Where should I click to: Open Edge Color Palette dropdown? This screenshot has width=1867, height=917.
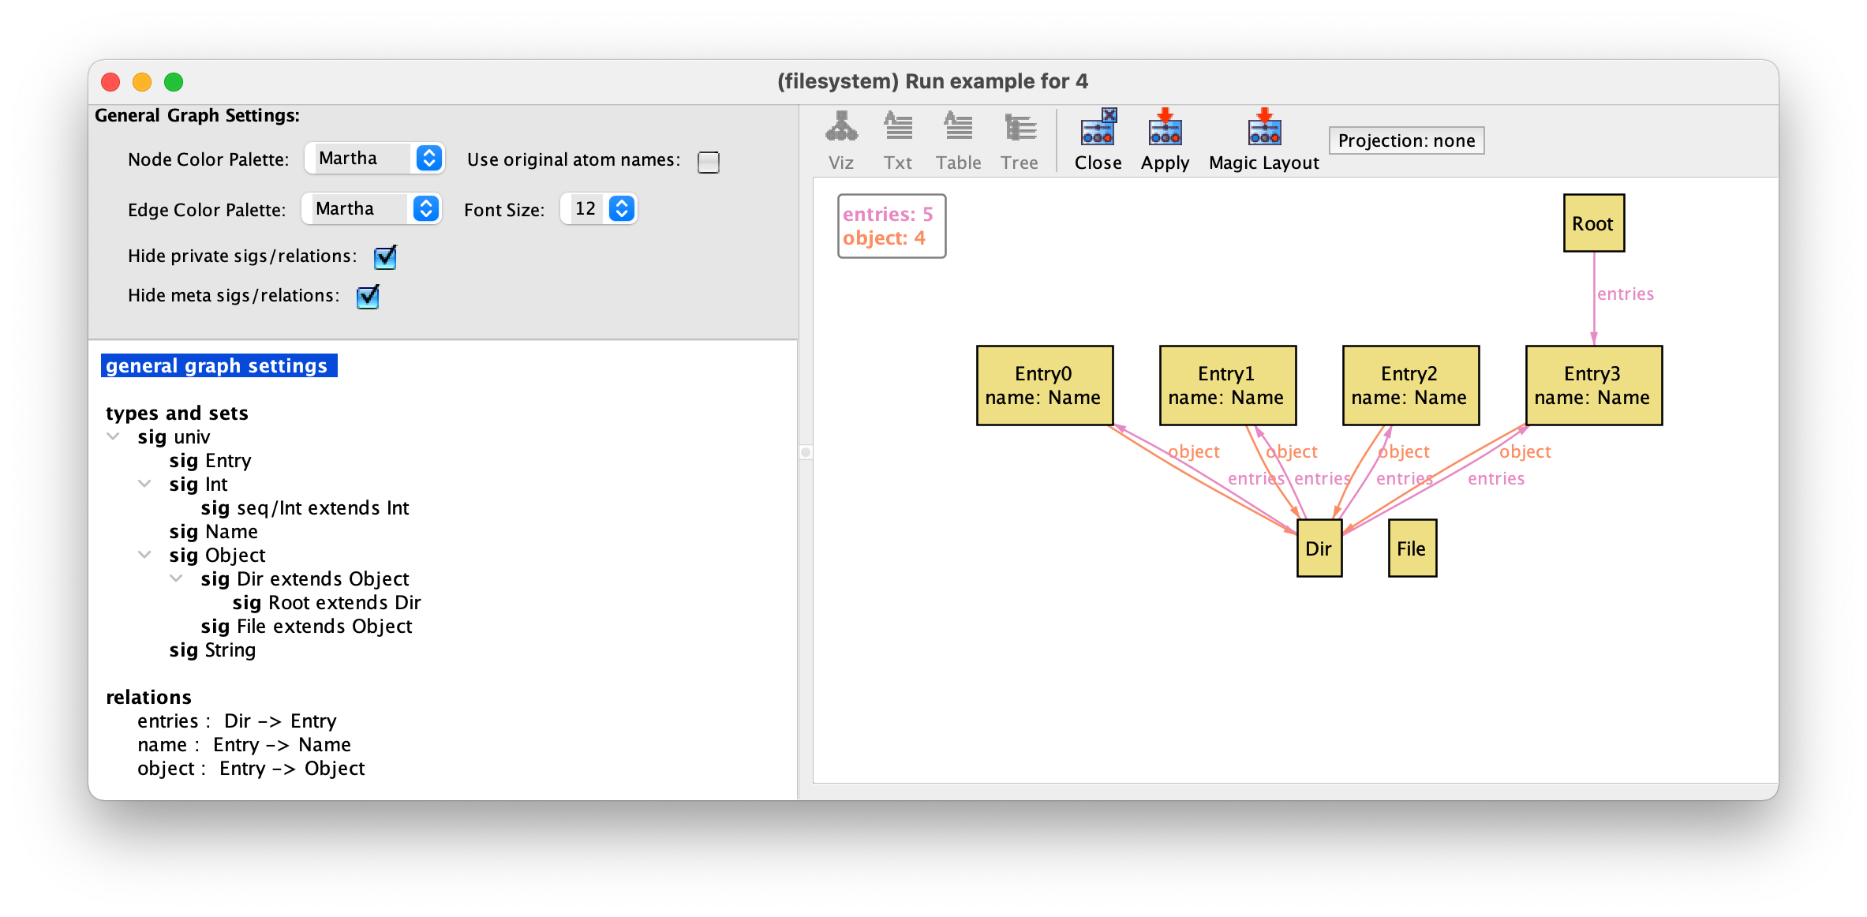click(x=372, y=209)
